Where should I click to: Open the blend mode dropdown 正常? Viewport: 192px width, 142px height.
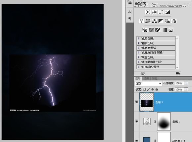pos(148,83)
